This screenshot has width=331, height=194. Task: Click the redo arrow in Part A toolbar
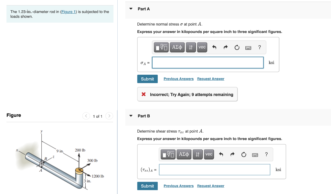225,47
